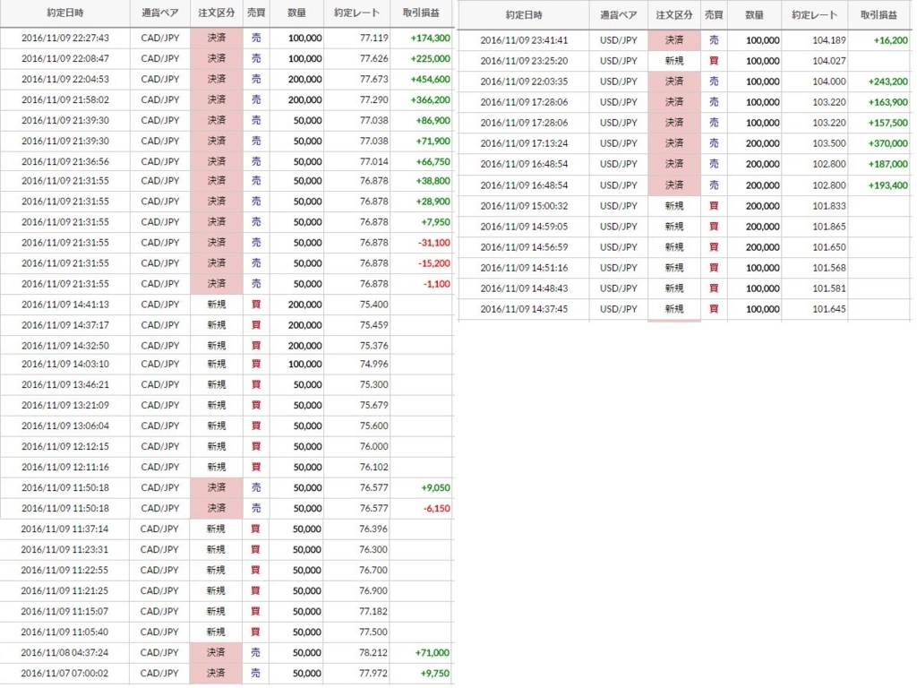Screen dimensions: 917x688
Task: Select the profit value +243,200
Action: pos(888,82)
